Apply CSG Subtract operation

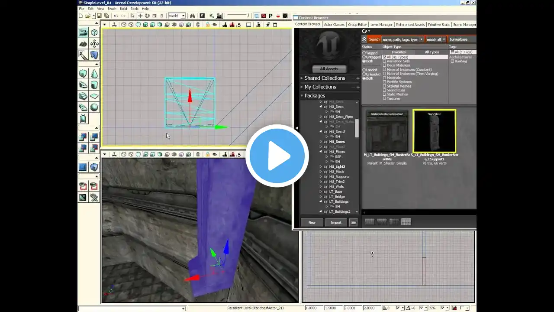point(94,137)
